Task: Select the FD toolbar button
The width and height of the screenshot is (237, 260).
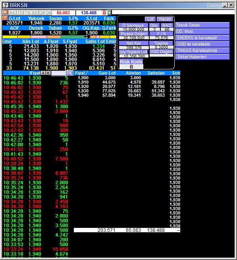Action: point(20,13)
